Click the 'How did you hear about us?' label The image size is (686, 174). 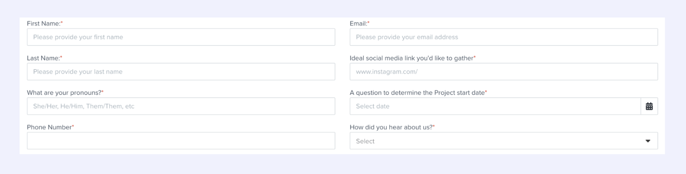click(x=391, y=127)
